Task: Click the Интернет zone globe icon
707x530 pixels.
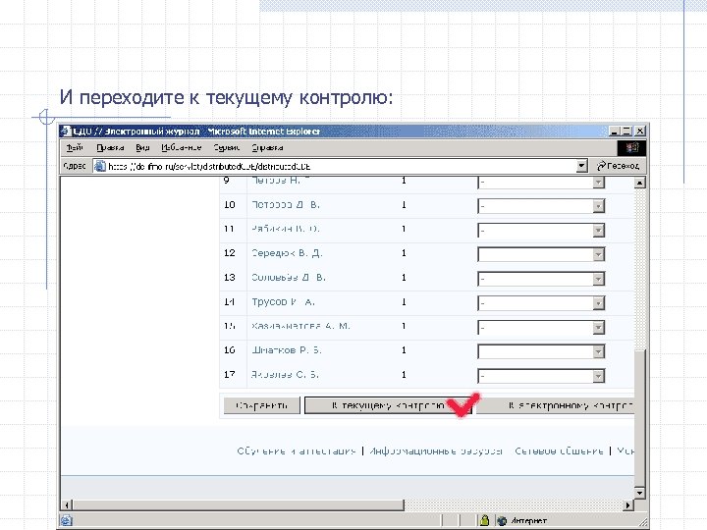Action: coord(502,521)
